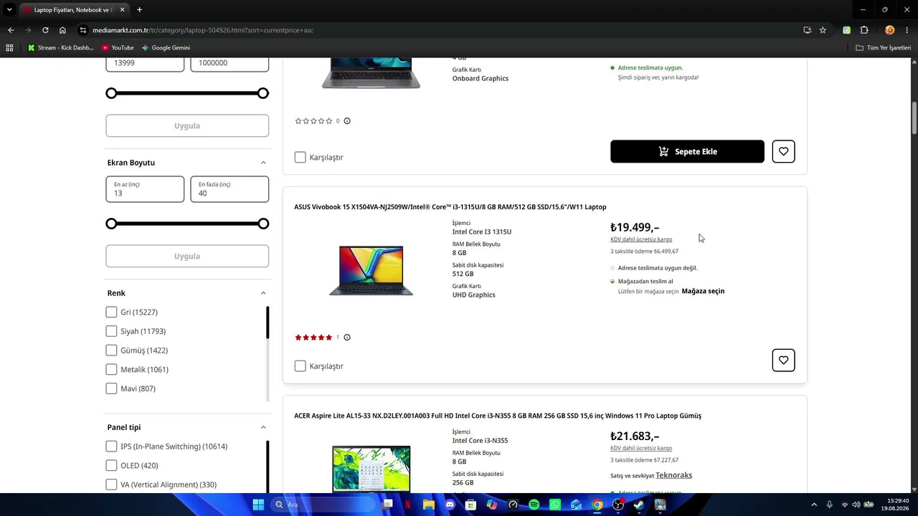
Task: Focus the En fazla (inç) screen size field
Action: pyautogui.click(x=229, y=189)
